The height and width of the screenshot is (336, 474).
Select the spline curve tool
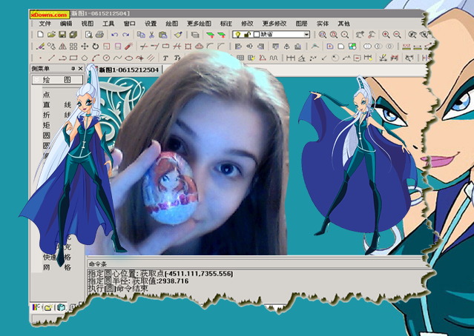[x=118, y=58]
